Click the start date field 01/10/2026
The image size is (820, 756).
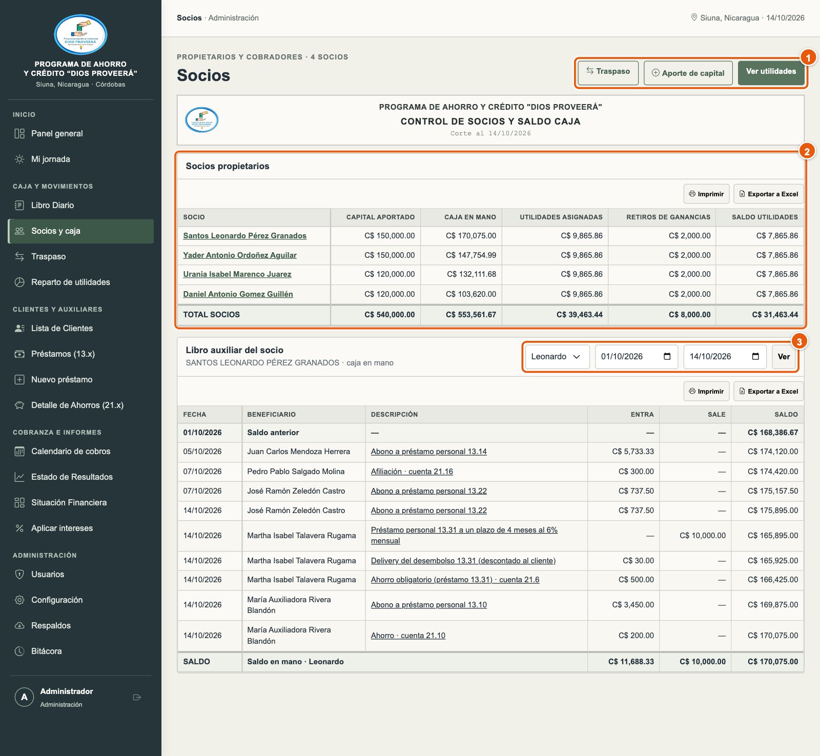tap(636, 357)
